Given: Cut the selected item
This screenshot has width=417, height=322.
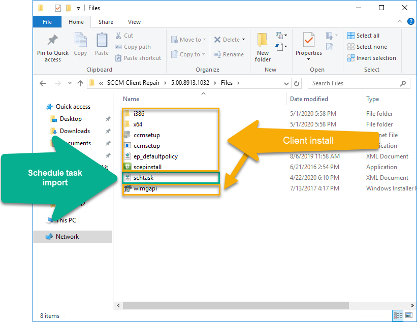Looking at the screenshot, I should click(x=124, y=36).
